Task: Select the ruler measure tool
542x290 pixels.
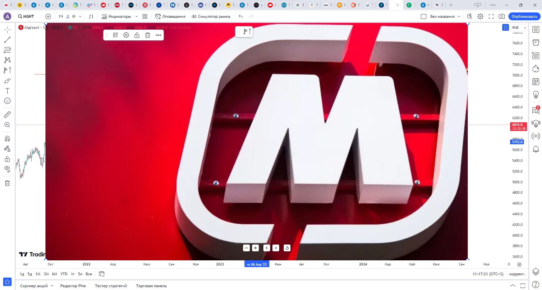Action: coord(7,114)
